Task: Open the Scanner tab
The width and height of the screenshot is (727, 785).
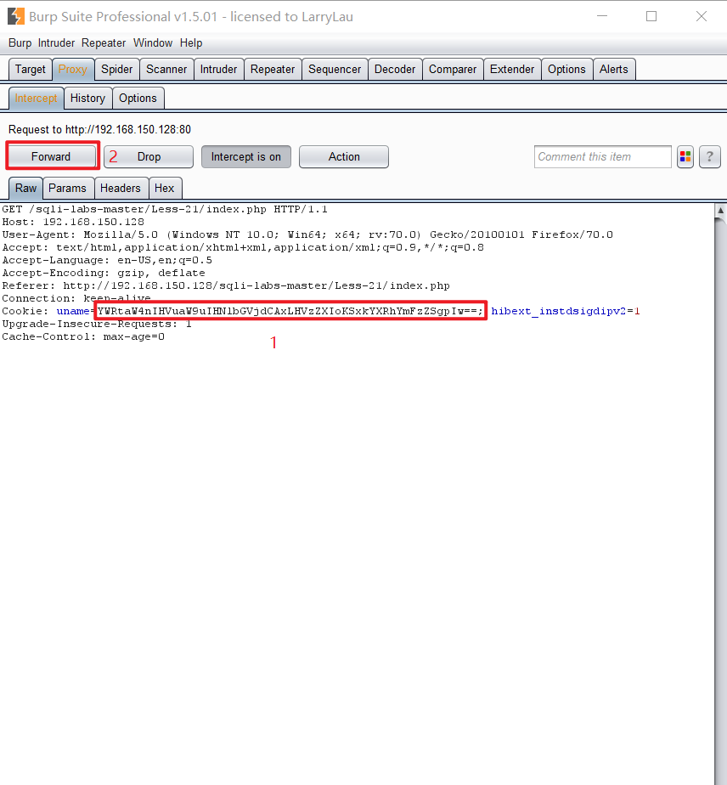Action: (166, 69)
